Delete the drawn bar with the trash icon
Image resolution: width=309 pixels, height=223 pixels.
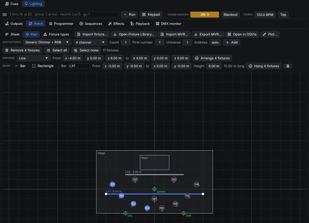pyautogui.click(x=288, y=66)
